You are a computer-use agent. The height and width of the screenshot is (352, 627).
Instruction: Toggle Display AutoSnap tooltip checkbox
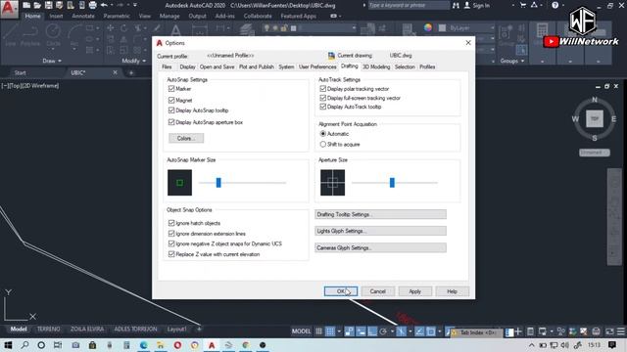[171, 110]
